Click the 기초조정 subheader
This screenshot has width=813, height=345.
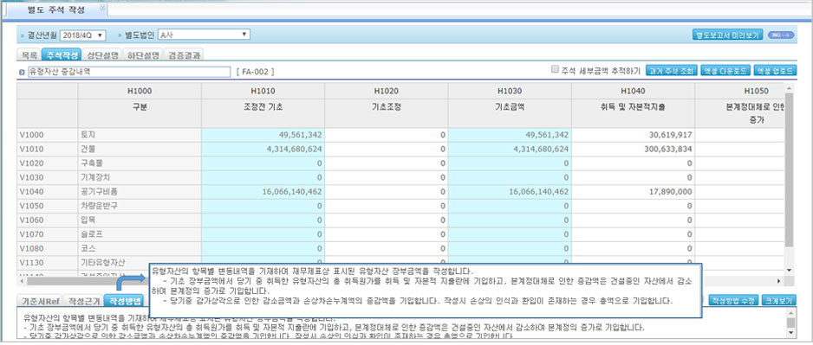387,106
